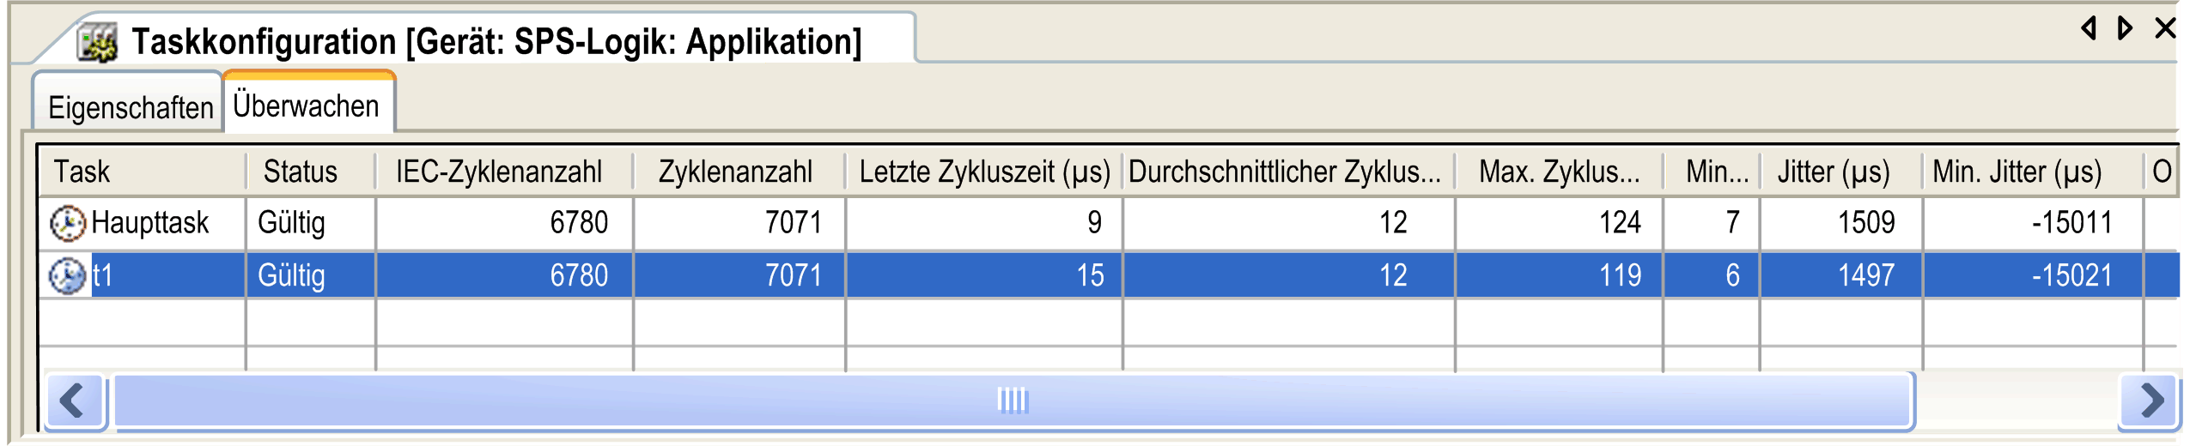Click the Haupttask clock icon

(67, 223)
